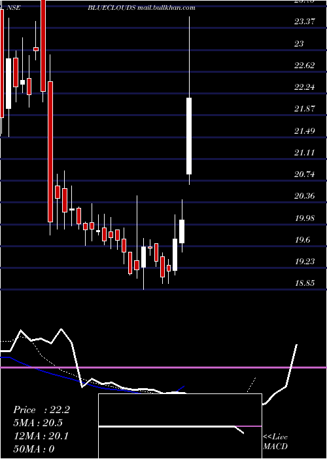
Task: Click the 18.85 price axis label
Action: click(305, 283)
